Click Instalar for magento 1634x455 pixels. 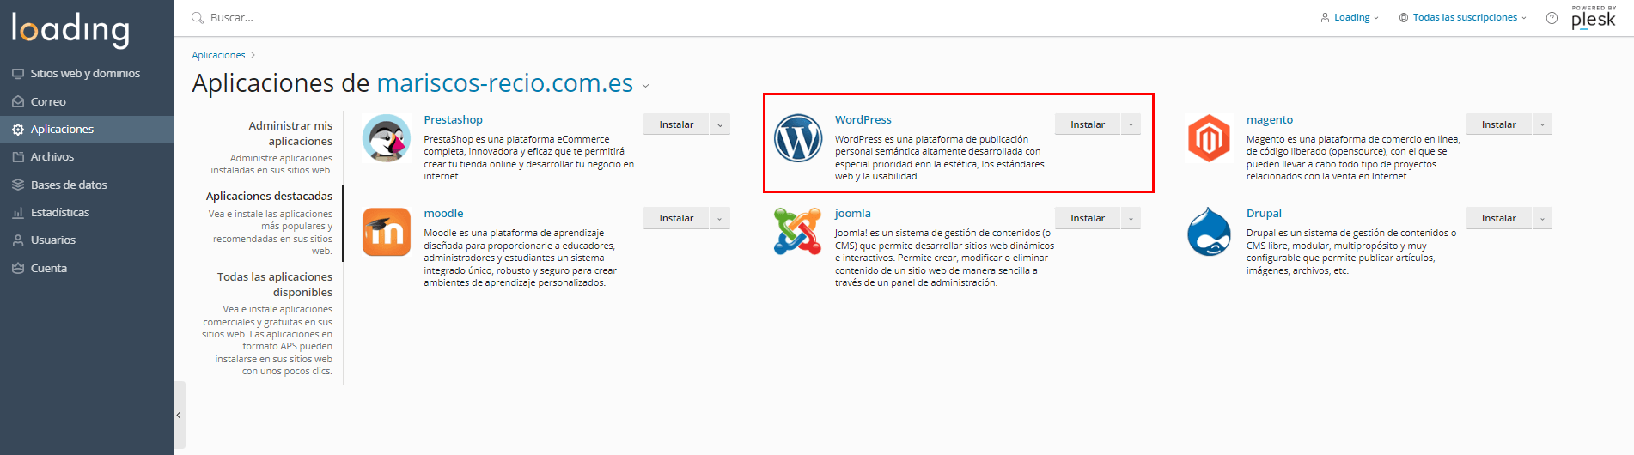click(x=1498, y=124)
